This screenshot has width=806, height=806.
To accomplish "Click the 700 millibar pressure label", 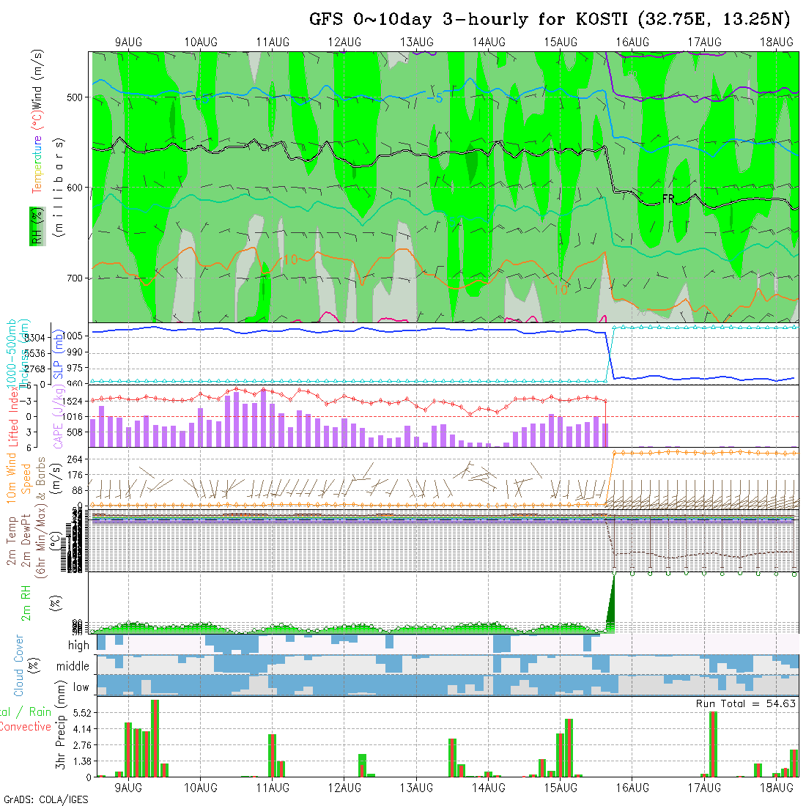I will tap(75, 278).
